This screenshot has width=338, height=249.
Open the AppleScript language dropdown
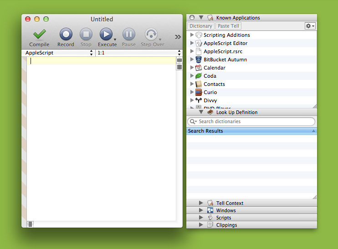pos(59,53)
